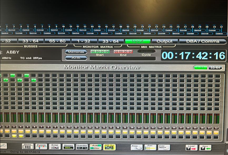This screenshot has width=228, height=155.
Task: Toggle the lit yellow lower button under channel 3
Action: [x=14, y=136]
